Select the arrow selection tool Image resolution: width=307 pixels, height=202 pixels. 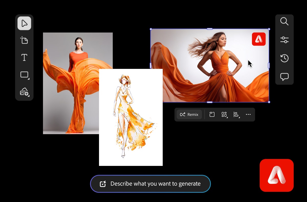pyautogui.click(x=24, y=23)
